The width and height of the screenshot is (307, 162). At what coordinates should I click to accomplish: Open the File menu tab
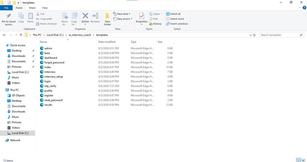(6, 8)
